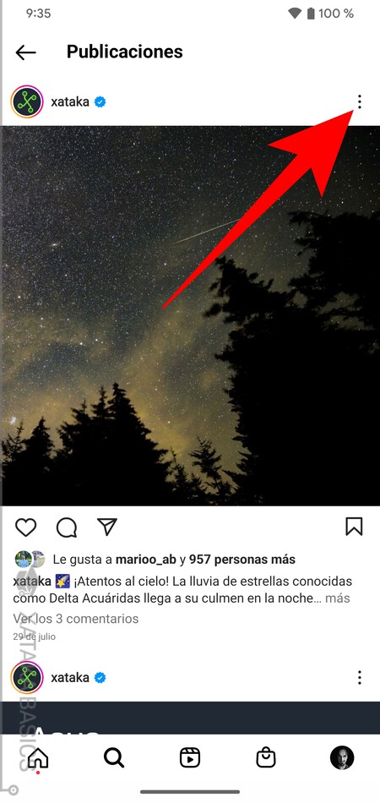The image size is (380, 803).
Task: Like the starry sky post with heart icon
Action: [25, 527]
